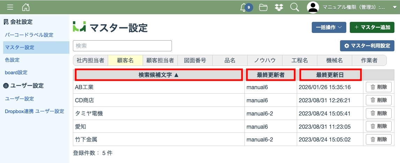Open バーコードラベル設定 in sidebar
Image resolution: width=400 pixels, height=163 pixels.
coord(29,35)
